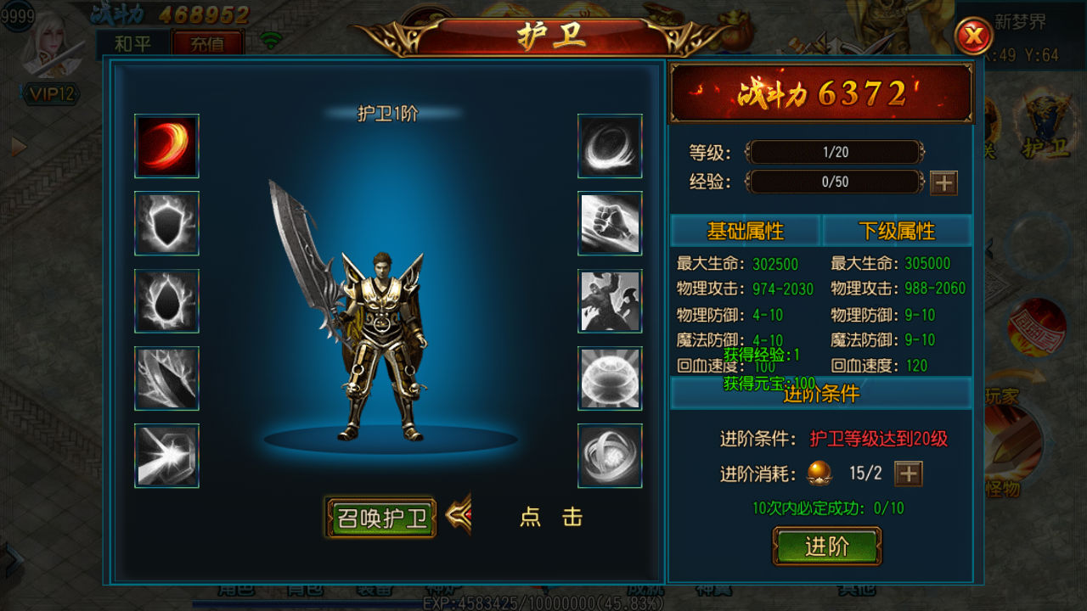Viewport: 1087px width, 611px height.
Task: Switch to the 下级属性 tab
Action: pos(897,231)
